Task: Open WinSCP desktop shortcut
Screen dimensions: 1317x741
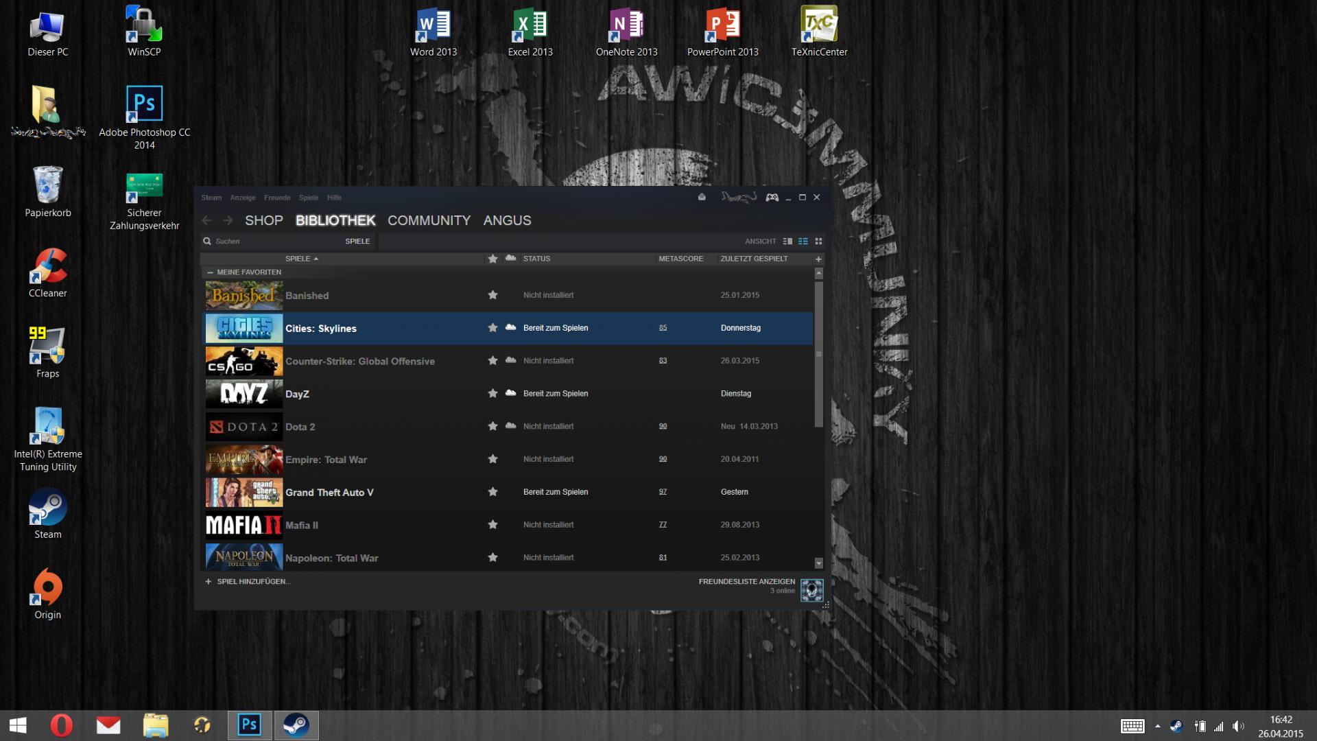Action: [144, 32]
